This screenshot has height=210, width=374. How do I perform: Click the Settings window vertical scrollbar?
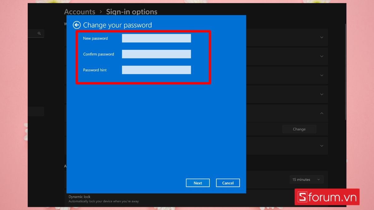pos(345,72)
